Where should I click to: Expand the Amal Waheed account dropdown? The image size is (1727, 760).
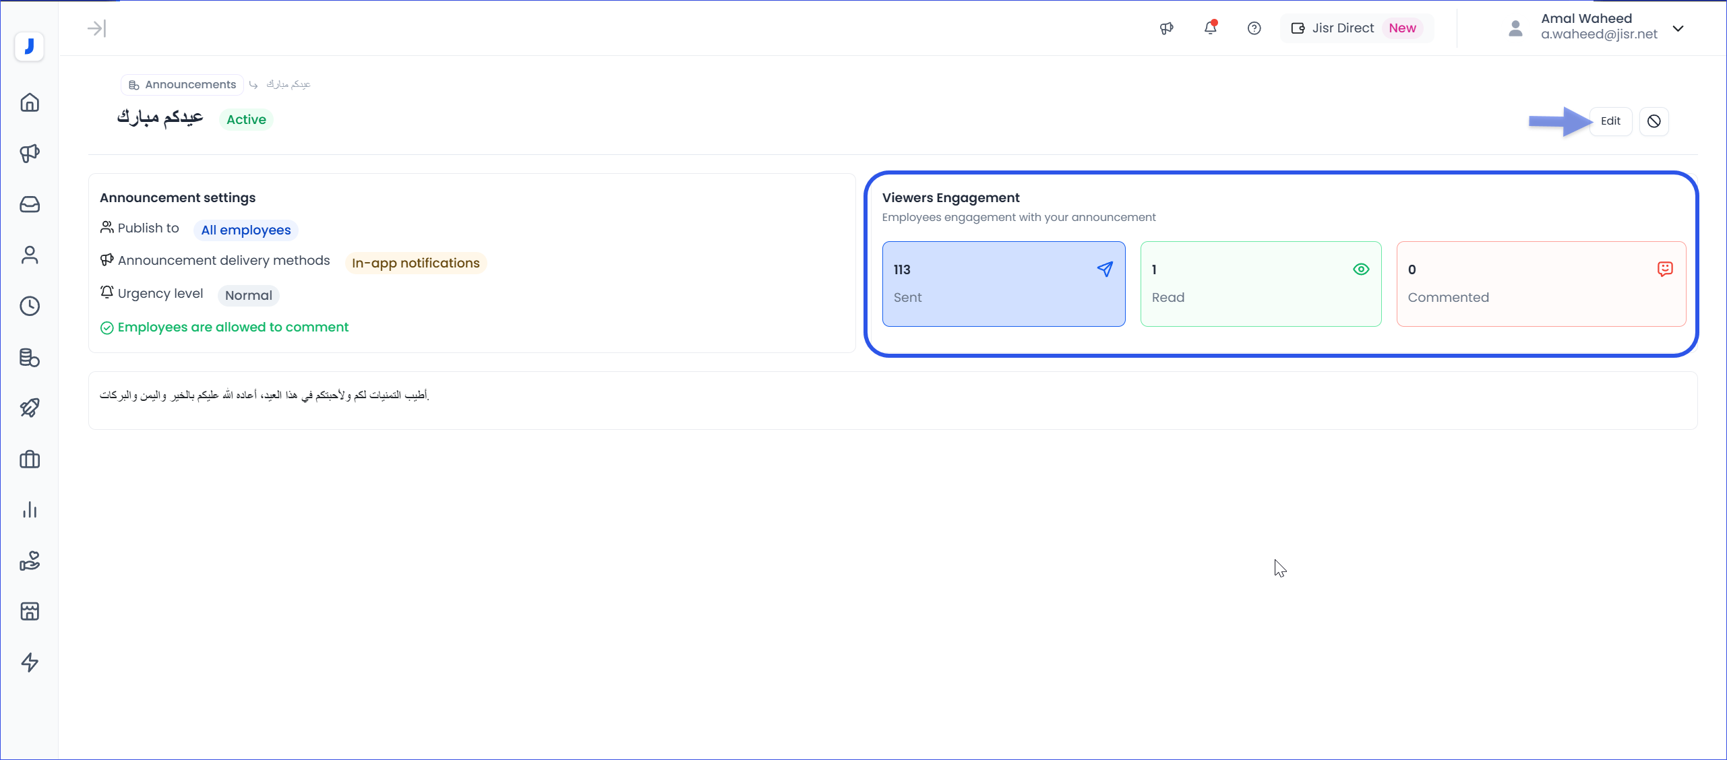click(x=1678, y=28)
